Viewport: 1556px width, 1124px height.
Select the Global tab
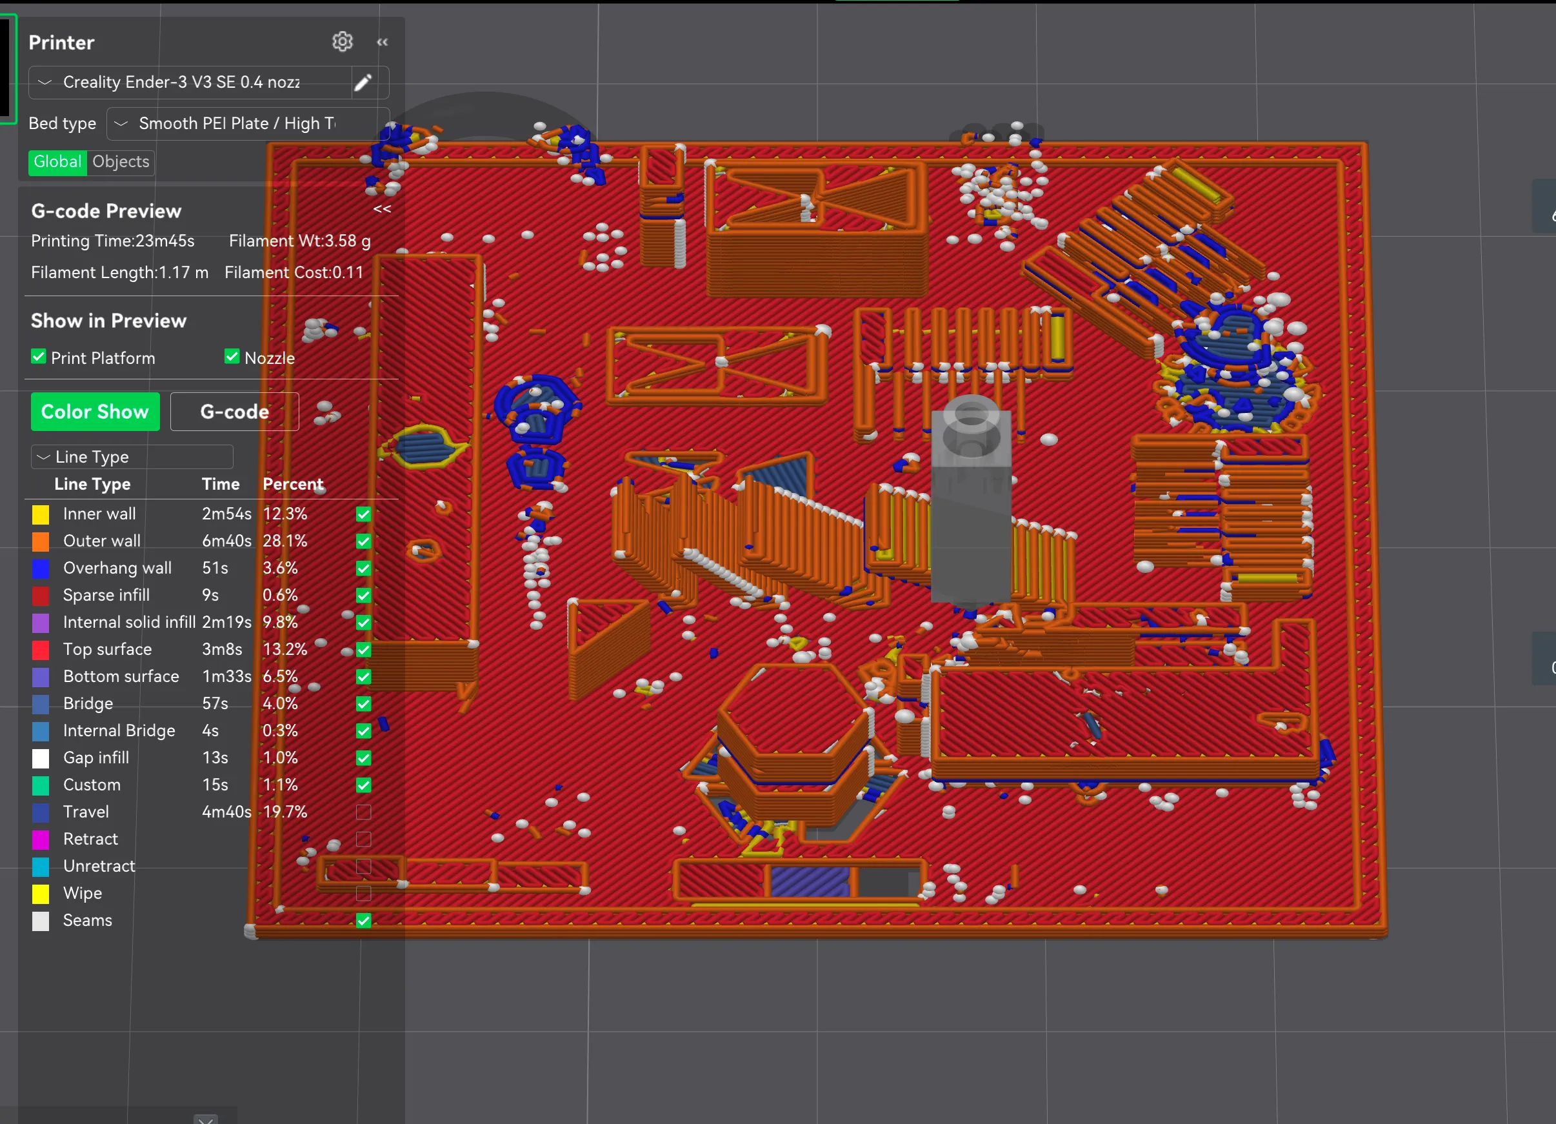tap(57, 162)
